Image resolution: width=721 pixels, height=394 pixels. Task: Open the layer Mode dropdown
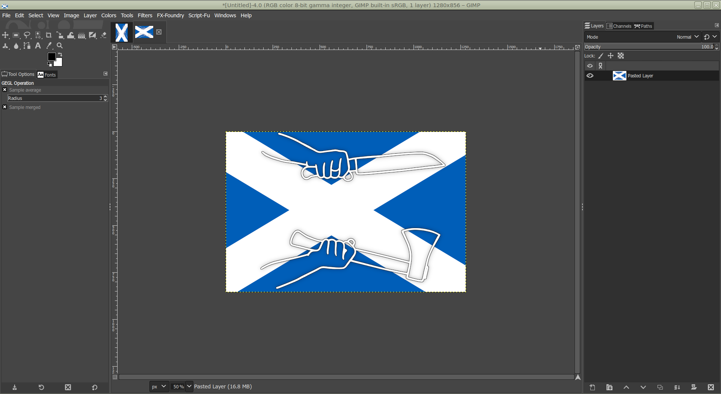(x=687, y=37)
